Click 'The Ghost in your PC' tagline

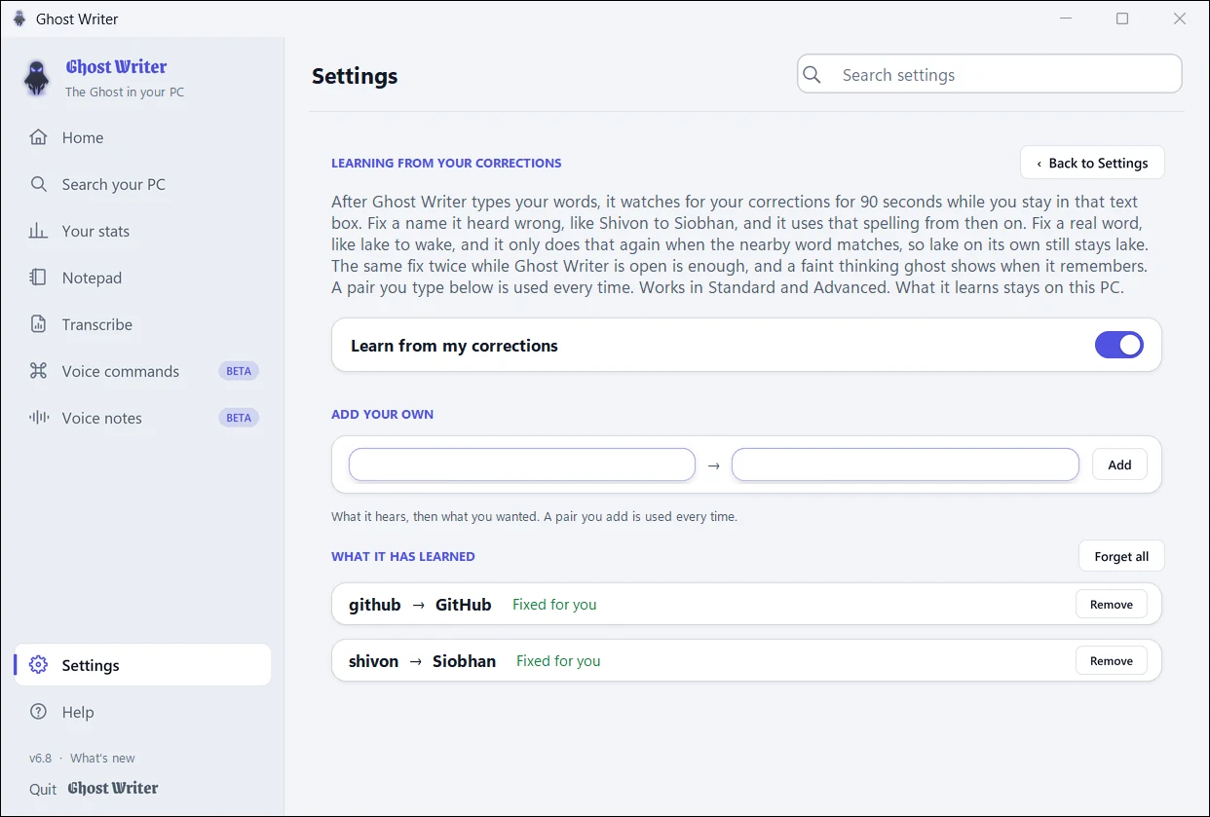(125, 93)
